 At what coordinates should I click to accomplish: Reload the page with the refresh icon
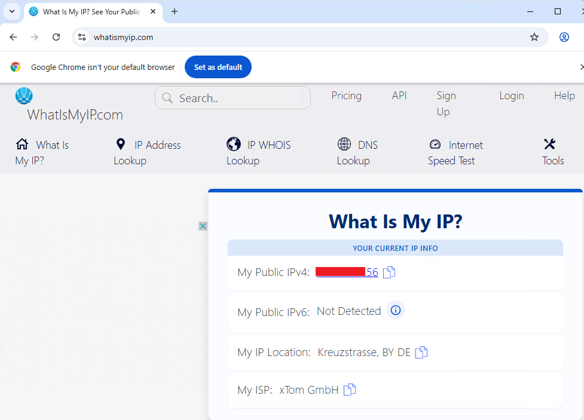pos(56,37)
